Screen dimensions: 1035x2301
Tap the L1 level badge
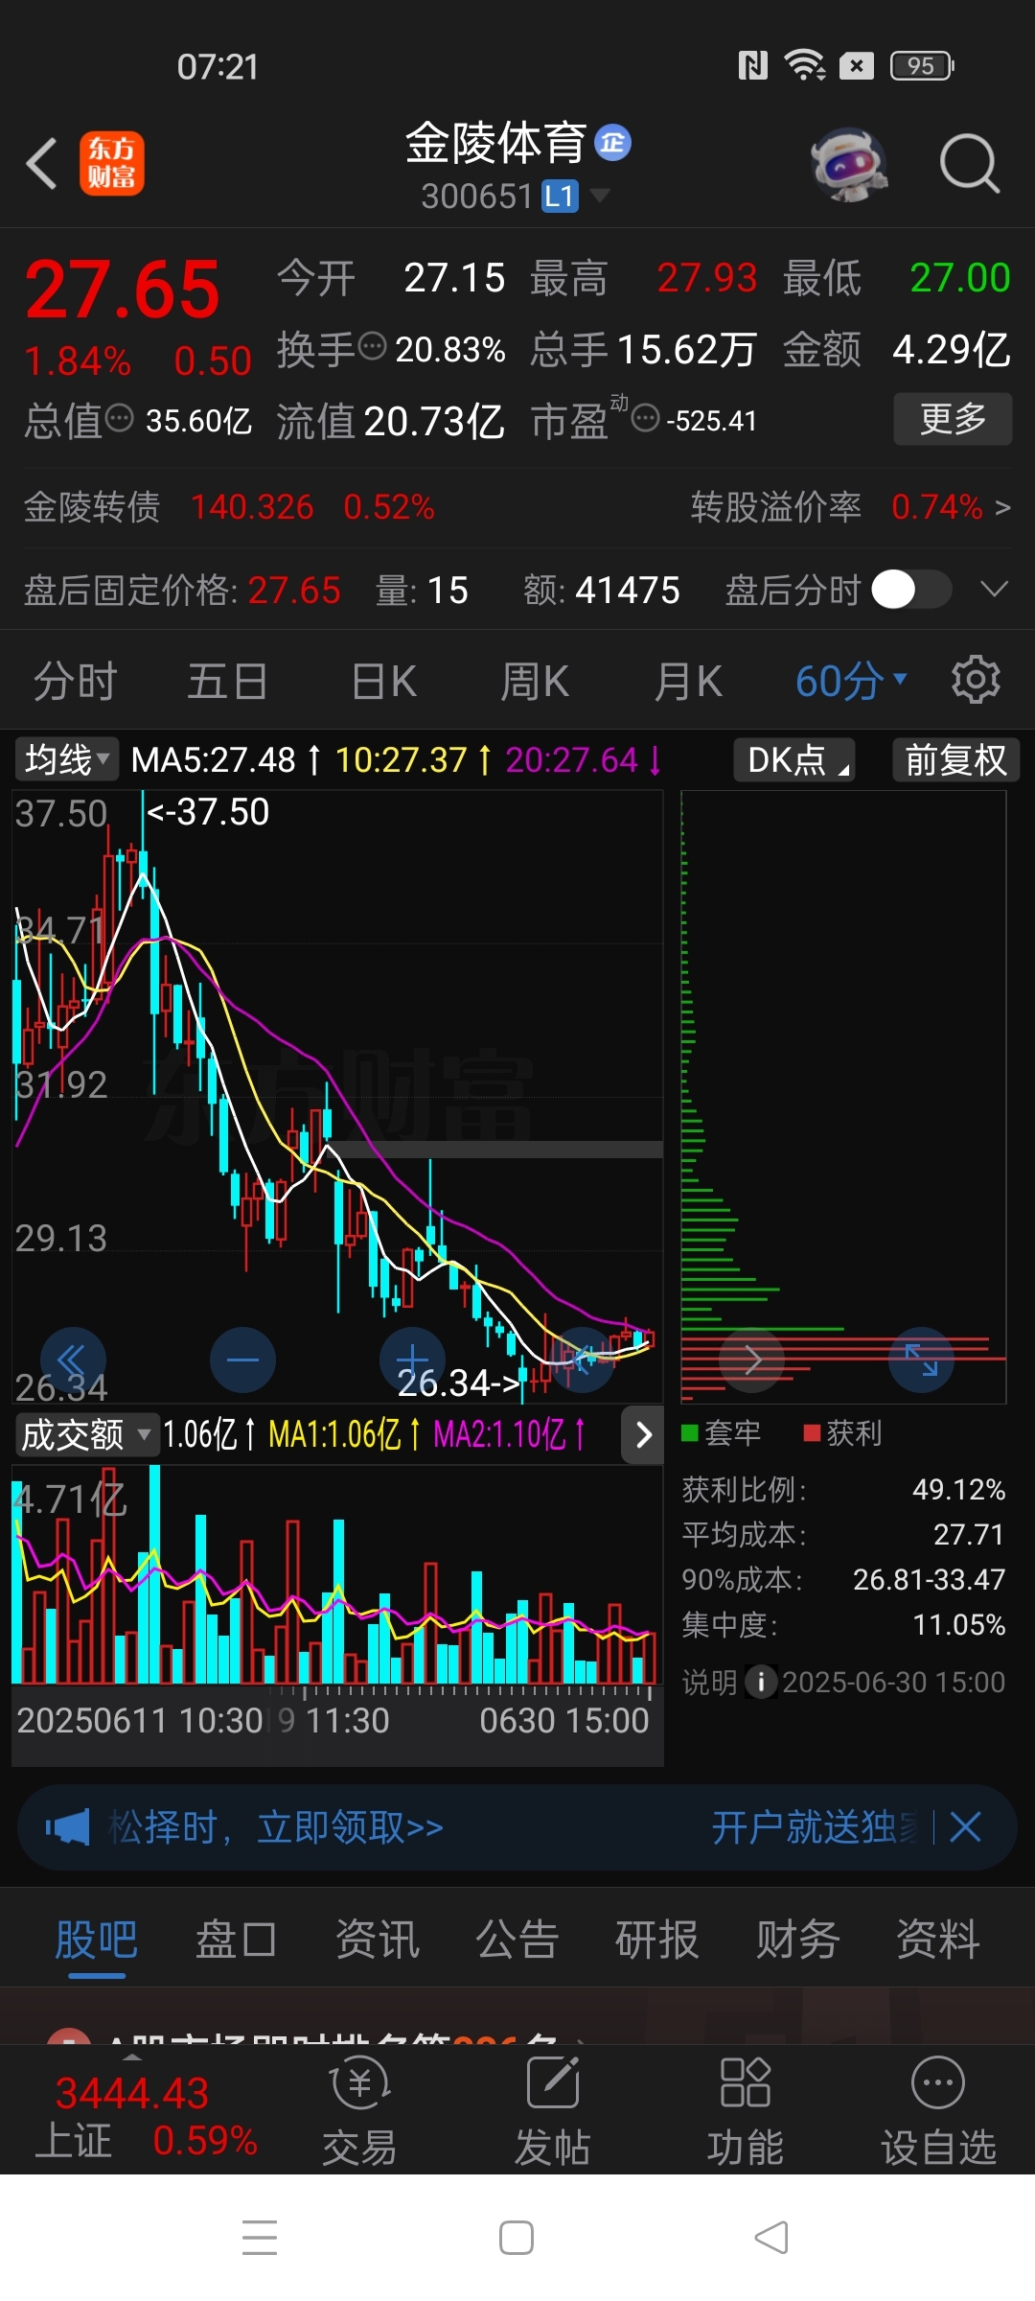coord(560,197)
